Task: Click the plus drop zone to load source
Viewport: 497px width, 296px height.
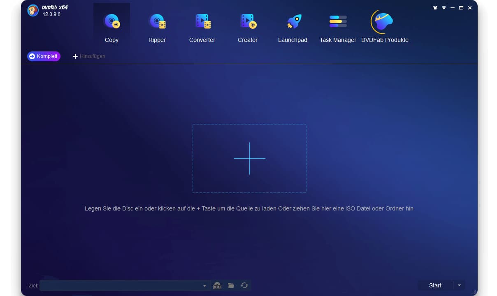Action: pyautogui.click(x=249, y=158)
